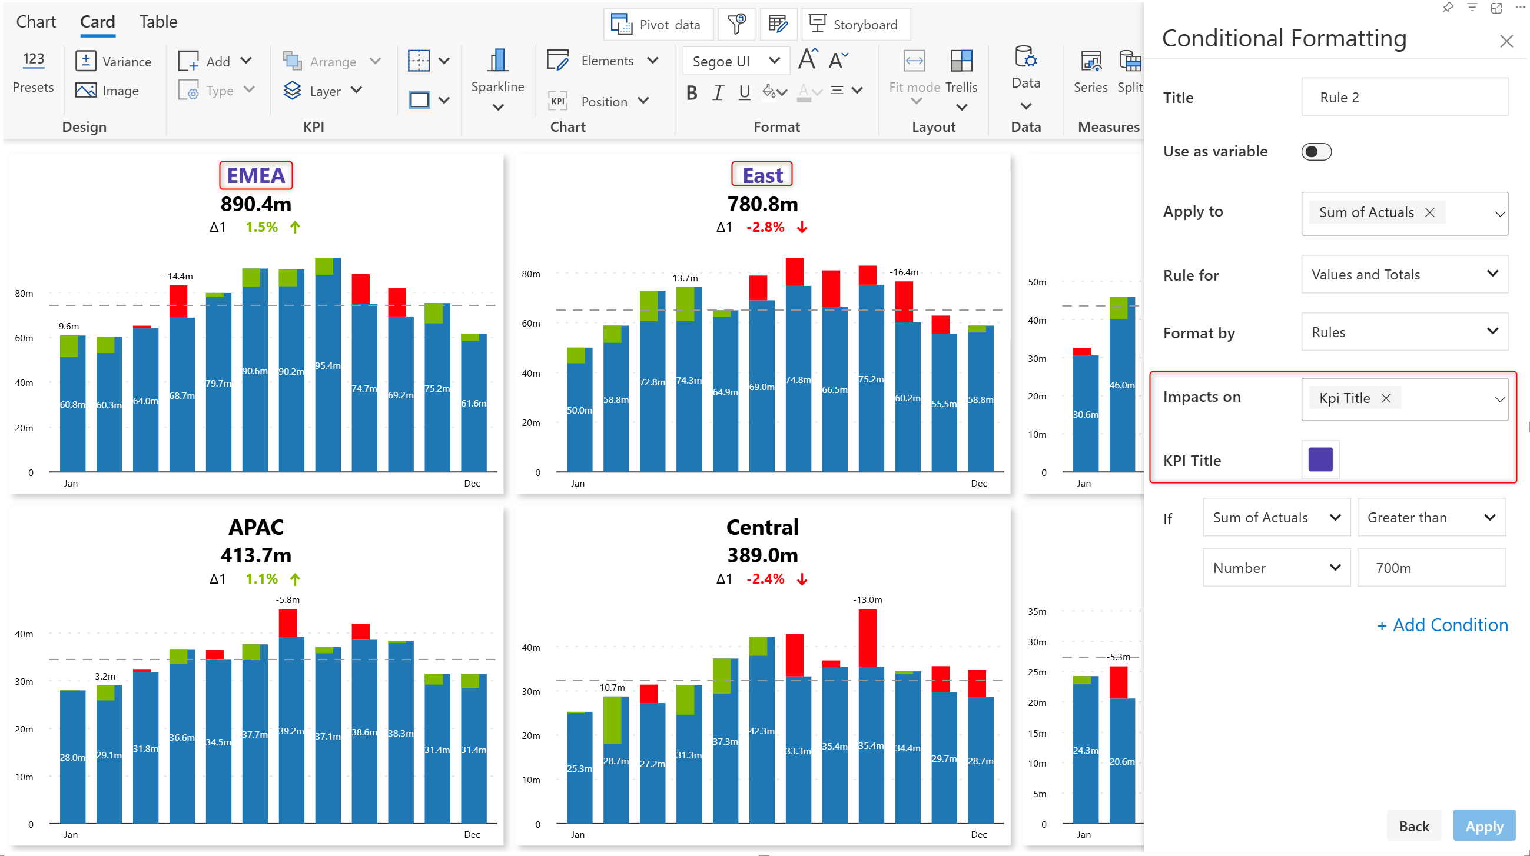Switch to the Chart tab
The width and height of the screenshot is (1530, 856).
(x=36, y=22)
